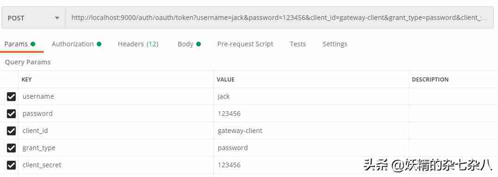Click the value cell containing jack
This screenshot has width=498, height=177.
click(311, 96)
